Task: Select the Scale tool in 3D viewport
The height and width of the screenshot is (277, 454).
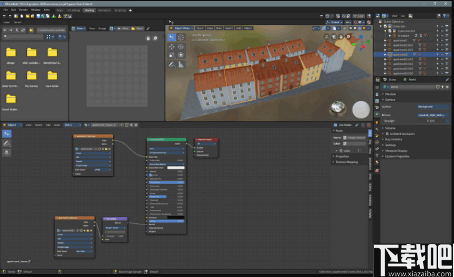Action: [171, 55]
